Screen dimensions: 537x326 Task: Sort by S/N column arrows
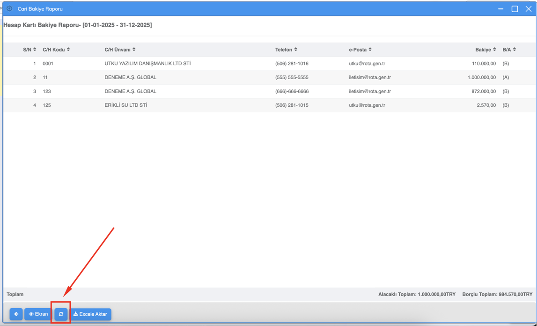click(x=35, y=50)
